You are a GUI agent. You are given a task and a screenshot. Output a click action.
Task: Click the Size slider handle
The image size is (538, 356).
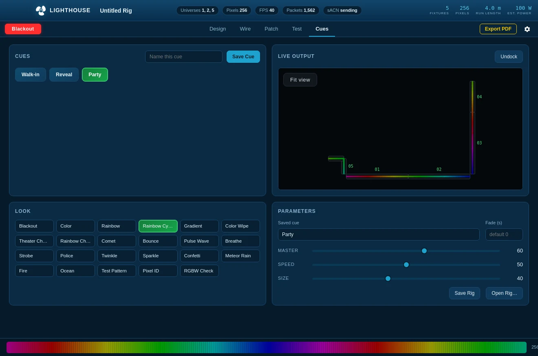tap(388, 279)
